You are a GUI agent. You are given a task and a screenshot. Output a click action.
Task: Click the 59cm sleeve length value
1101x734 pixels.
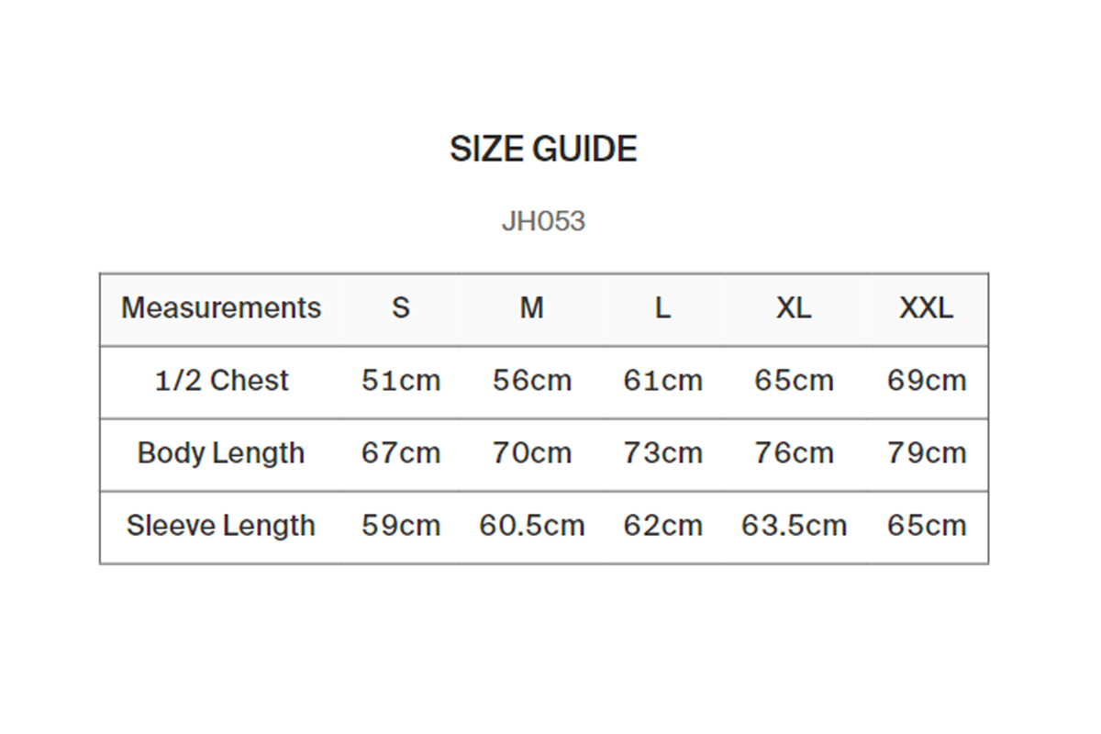401,526
